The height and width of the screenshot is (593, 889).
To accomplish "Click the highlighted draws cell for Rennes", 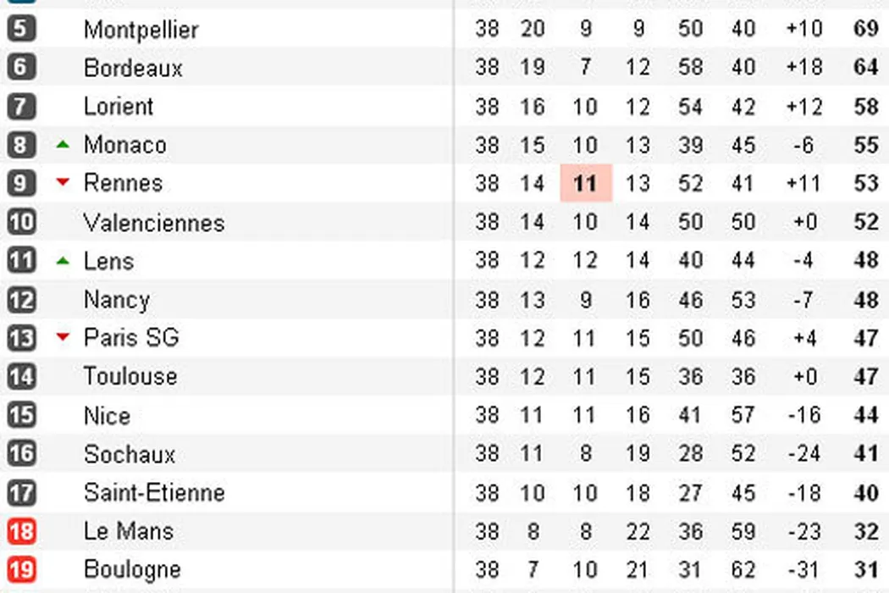I will coord(585,184).
